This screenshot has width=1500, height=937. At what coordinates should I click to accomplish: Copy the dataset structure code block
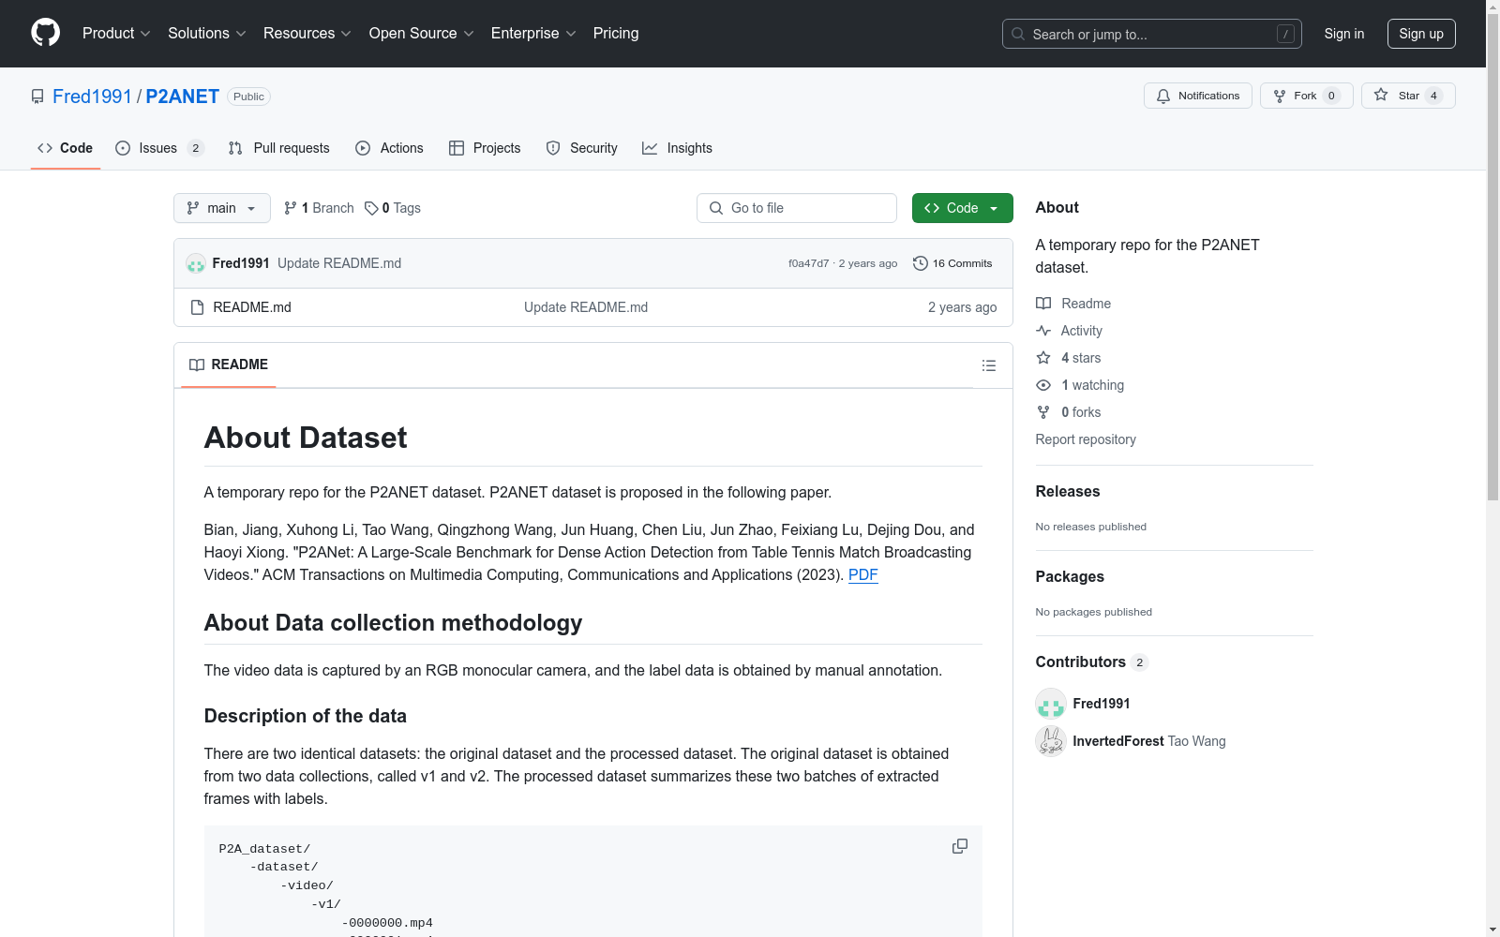coord(960,846)
